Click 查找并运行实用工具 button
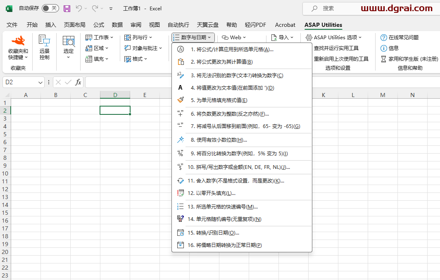 [336, 48]
